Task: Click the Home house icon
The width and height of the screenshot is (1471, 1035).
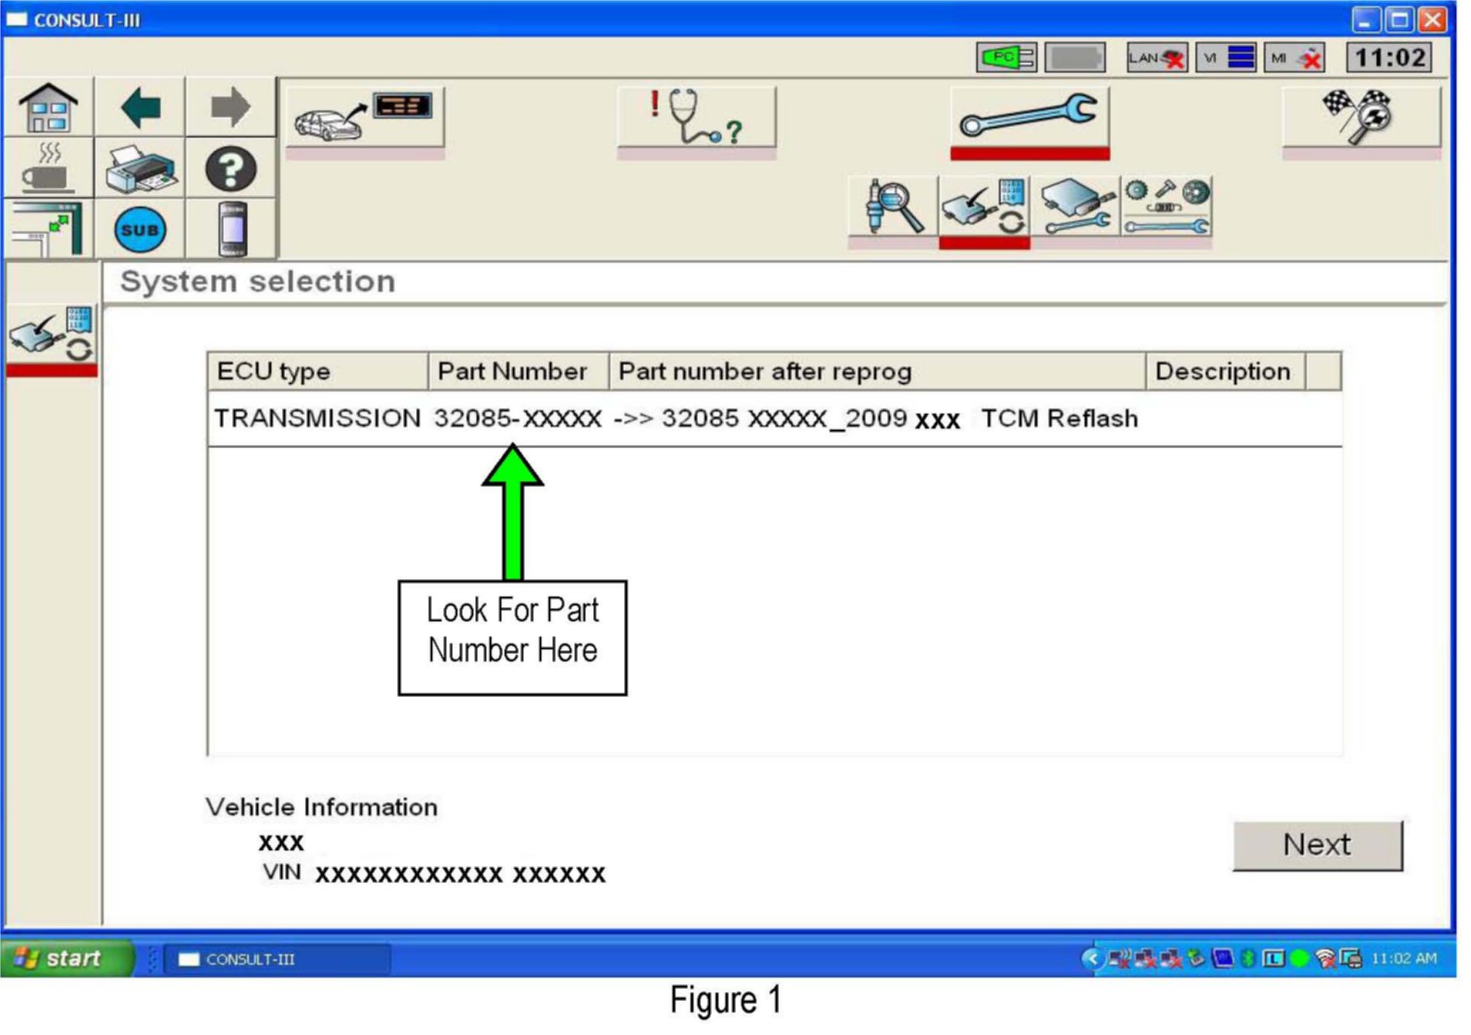Action: 48,107
